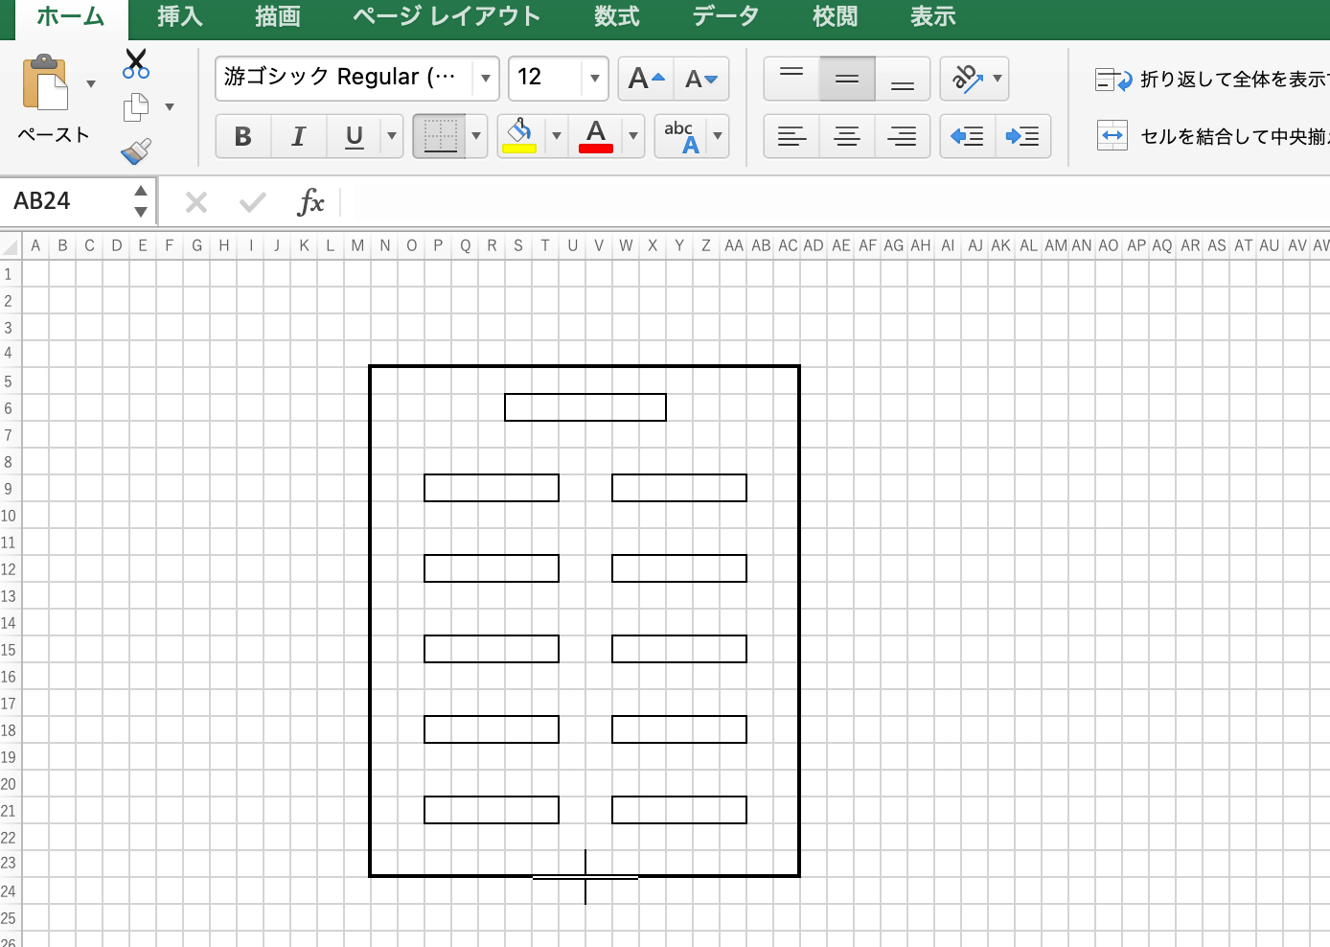The width and height of the screenshot is (1330, 947).
Task: Align text to bottom of cell
Action: click(903, 79)
